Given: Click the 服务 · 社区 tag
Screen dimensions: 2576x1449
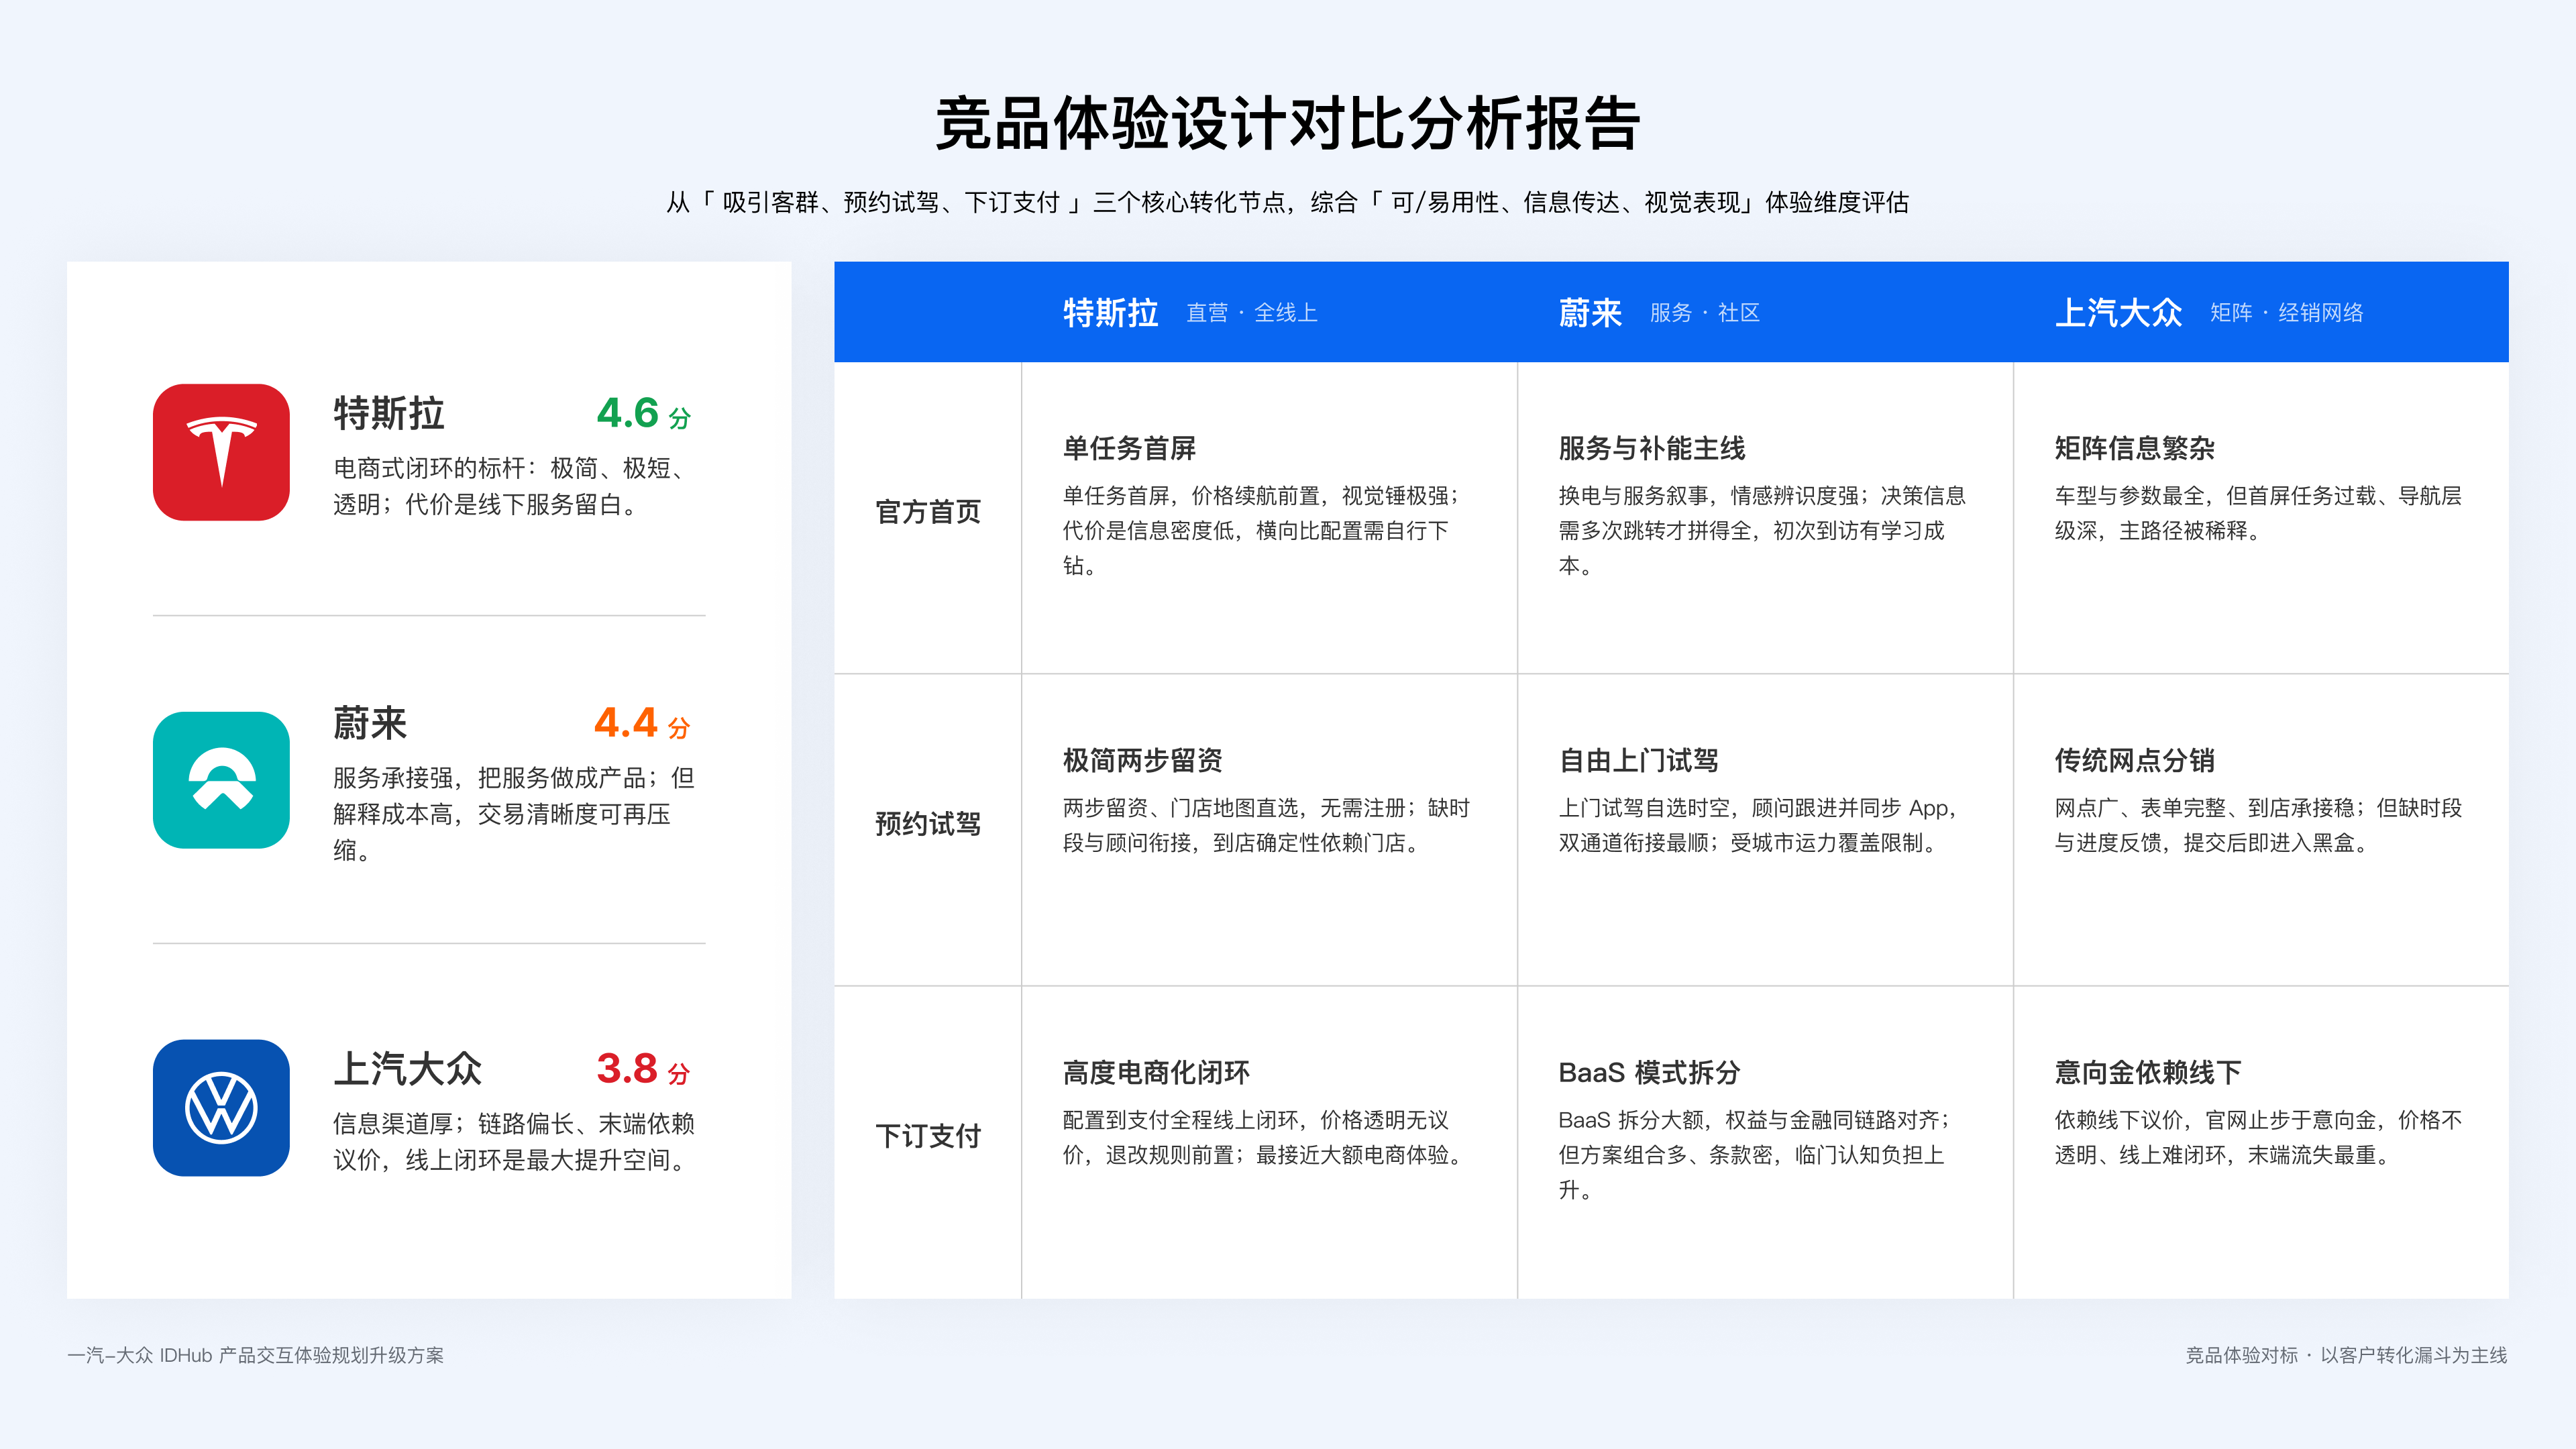Looking at the screenshot, I should pyautogui.click(x=1705, y=313).
